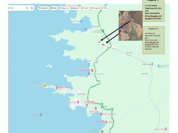Select the Transit filter chip

(85, 8)
